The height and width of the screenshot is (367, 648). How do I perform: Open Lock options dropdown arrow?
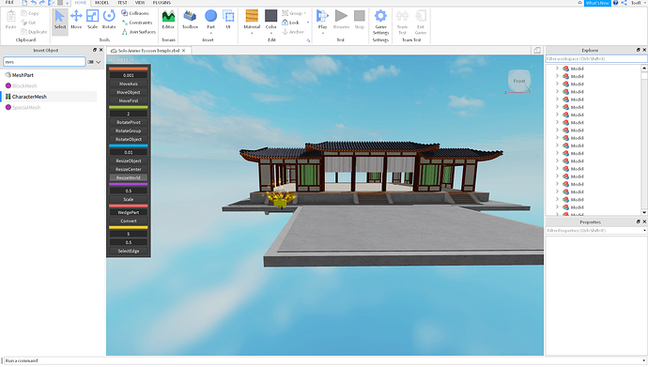click(308, 23)
